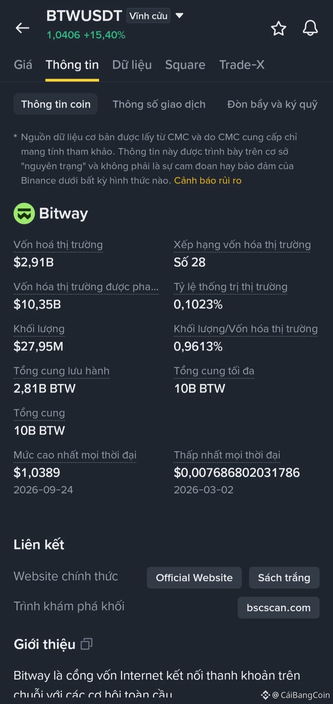Open the Official Website button
The height and width of the screenshot is (704, 333).
(x=194, y=578)
